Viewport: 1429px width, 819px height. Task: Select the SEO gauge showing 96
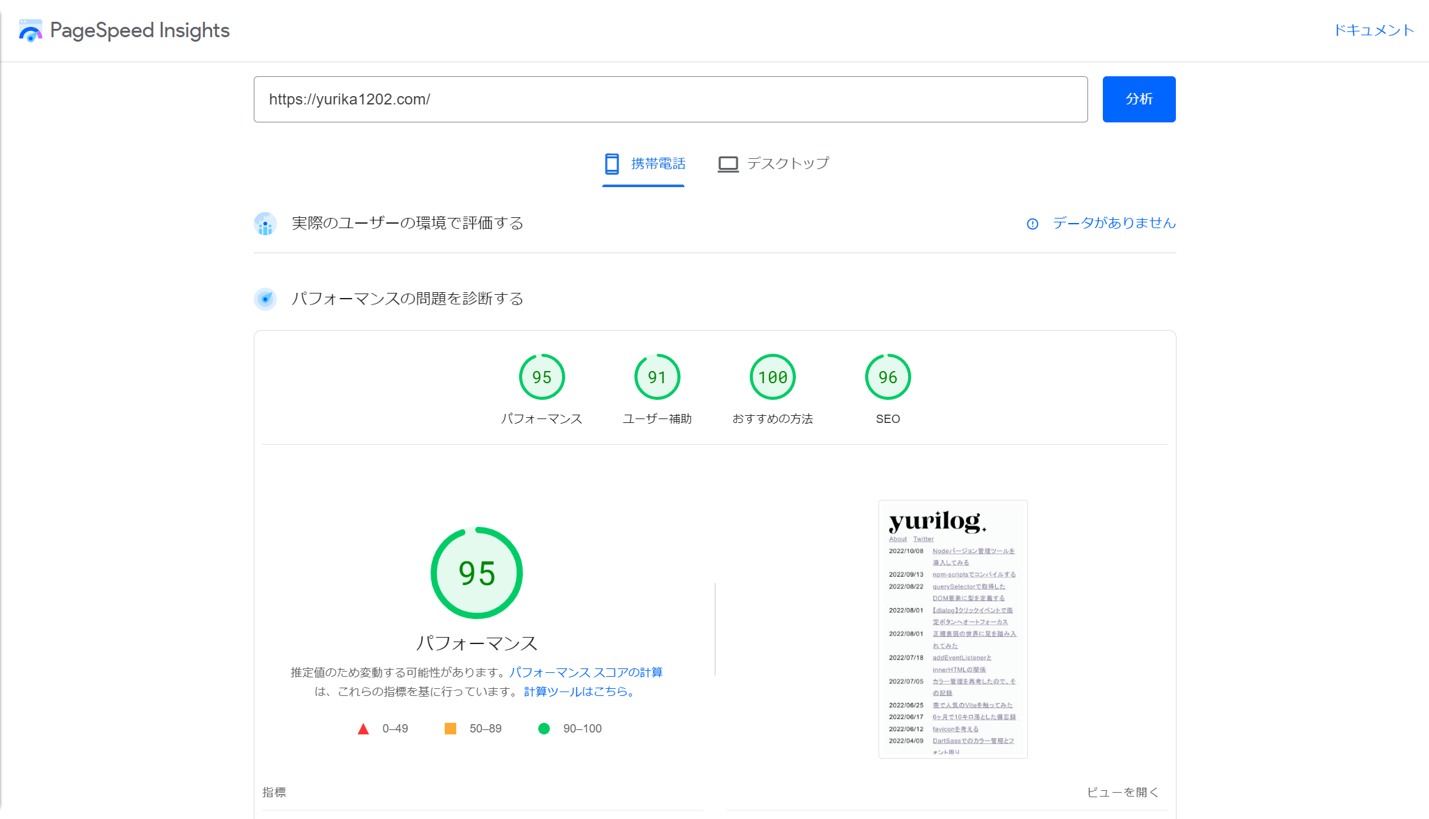[x=888, y=377]
